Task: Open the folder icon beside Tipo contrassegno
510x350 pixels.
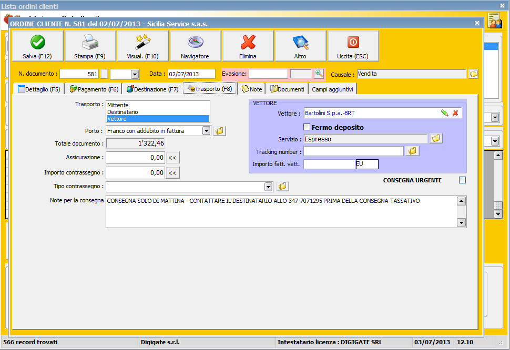Action: pos(283,186)
